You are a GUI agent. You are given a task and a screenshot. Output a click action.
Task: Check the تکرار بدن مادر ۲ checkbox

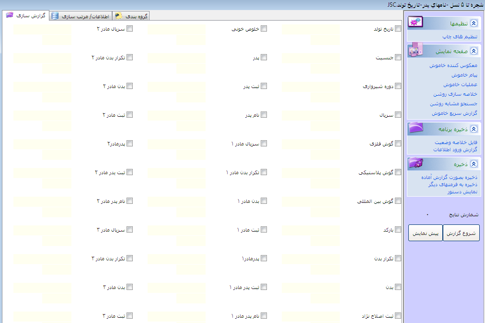129,57
